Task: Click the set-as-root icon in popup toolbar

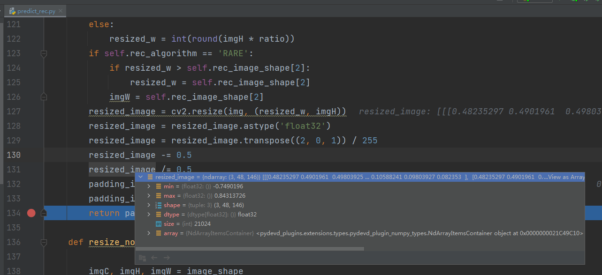Action: pyautogui.click(x=142, y=258)
